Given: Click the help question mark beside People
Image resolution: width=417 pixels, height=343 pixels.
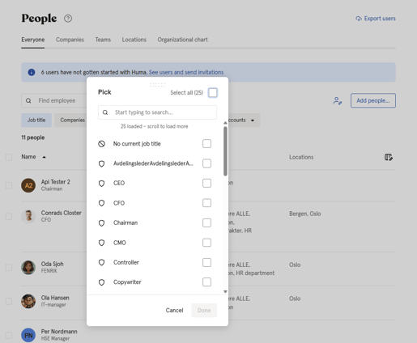Looking at the screenshot, I should (x=68, y=19).
